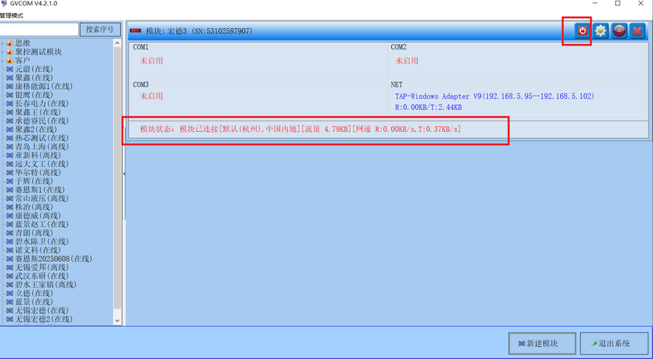Select module 聚鑫(在线)

(34, 78)
